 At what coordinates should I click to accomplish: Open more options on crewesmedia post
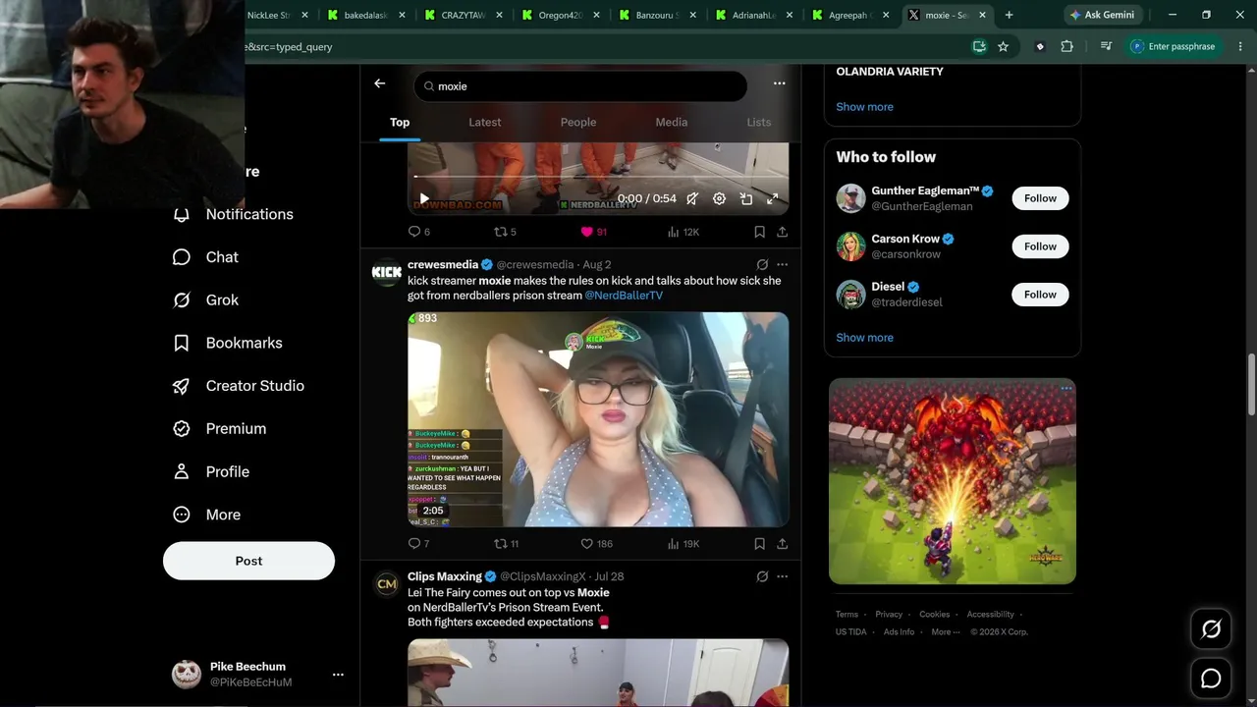[x=782, y=264]
